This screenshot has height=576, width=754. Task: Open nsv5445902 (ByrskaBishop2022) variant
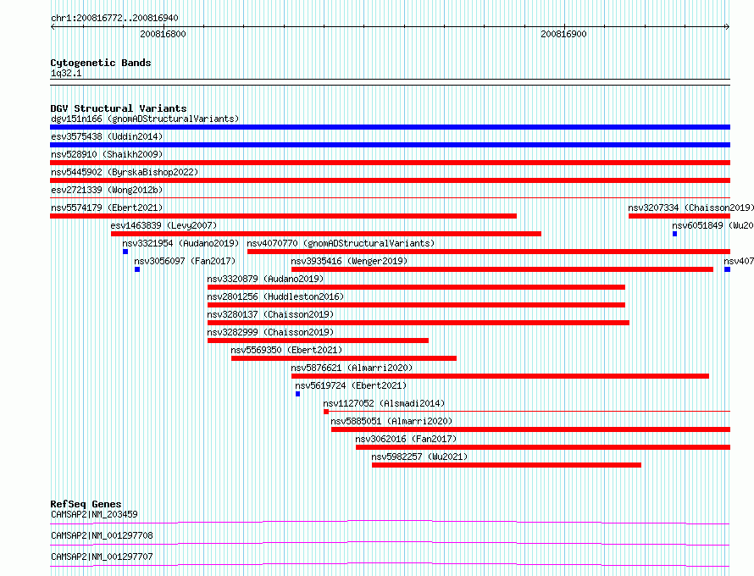point(125,172)
